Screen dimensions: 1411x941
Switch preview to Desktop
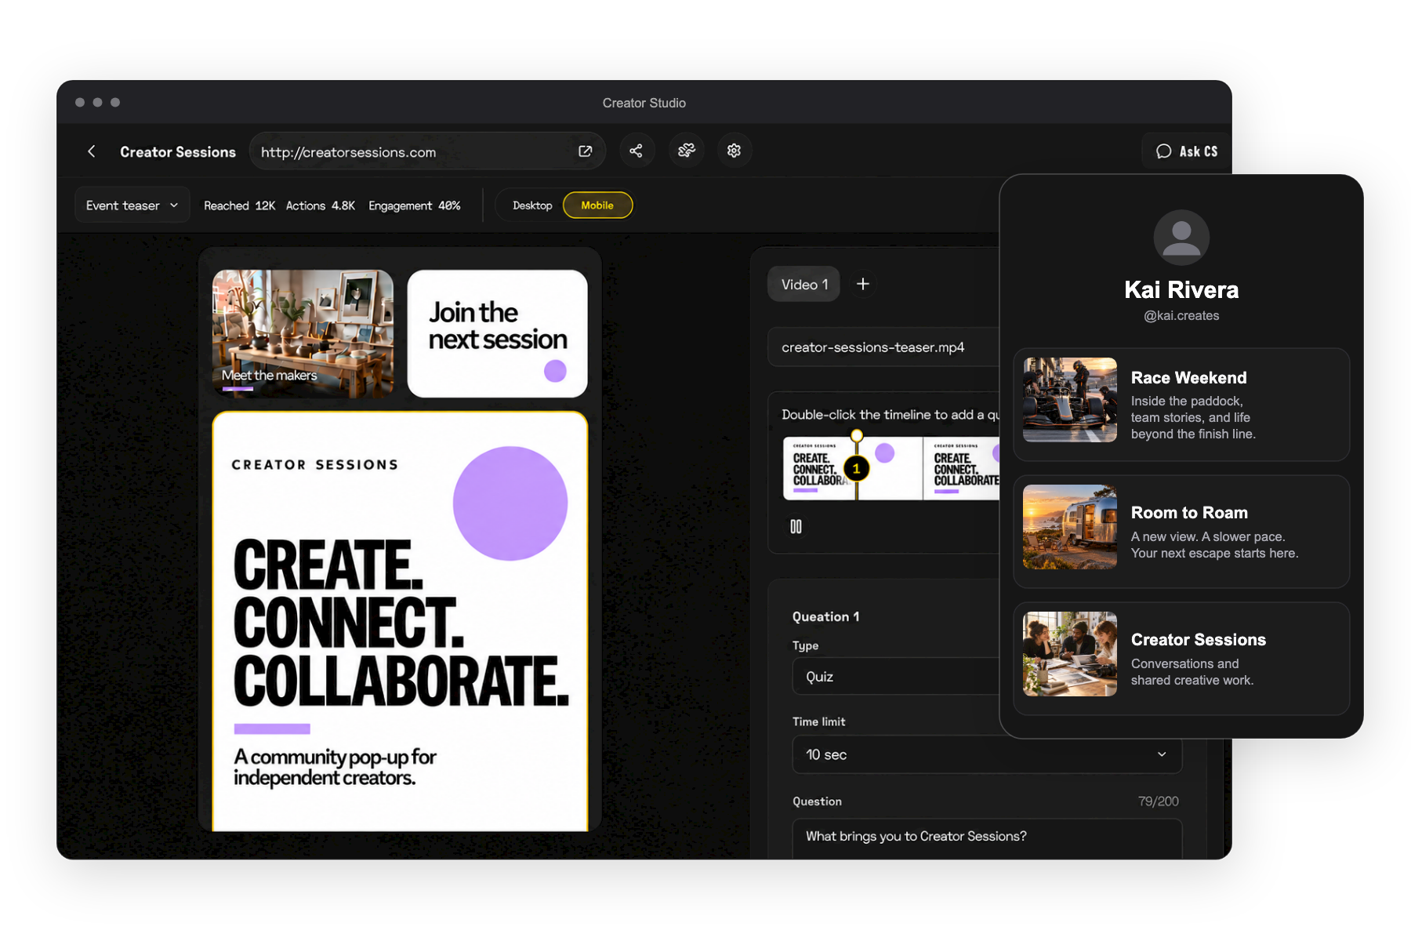click(x=532, y=205)
